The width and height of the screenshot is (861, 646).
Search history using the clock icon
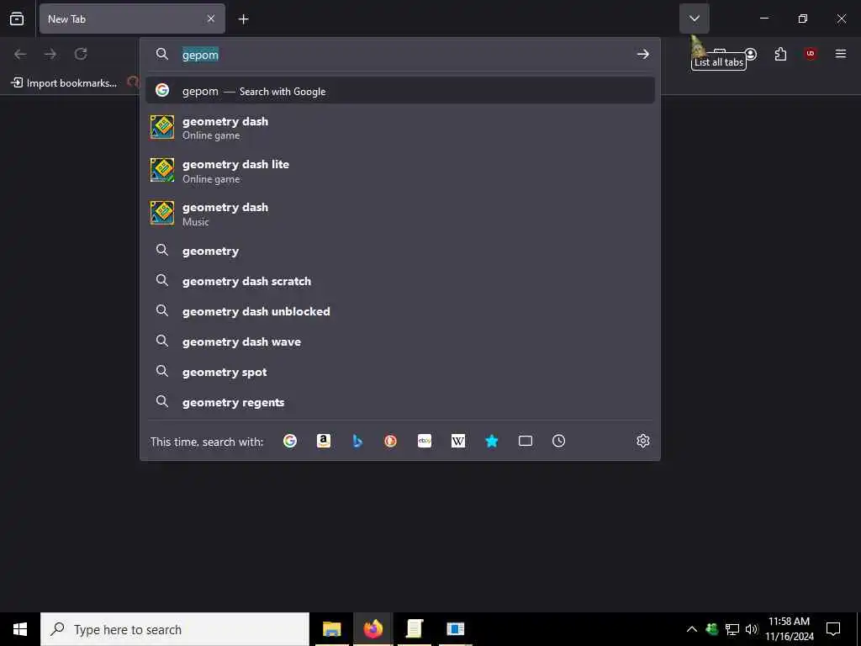(x=559, y=441)
